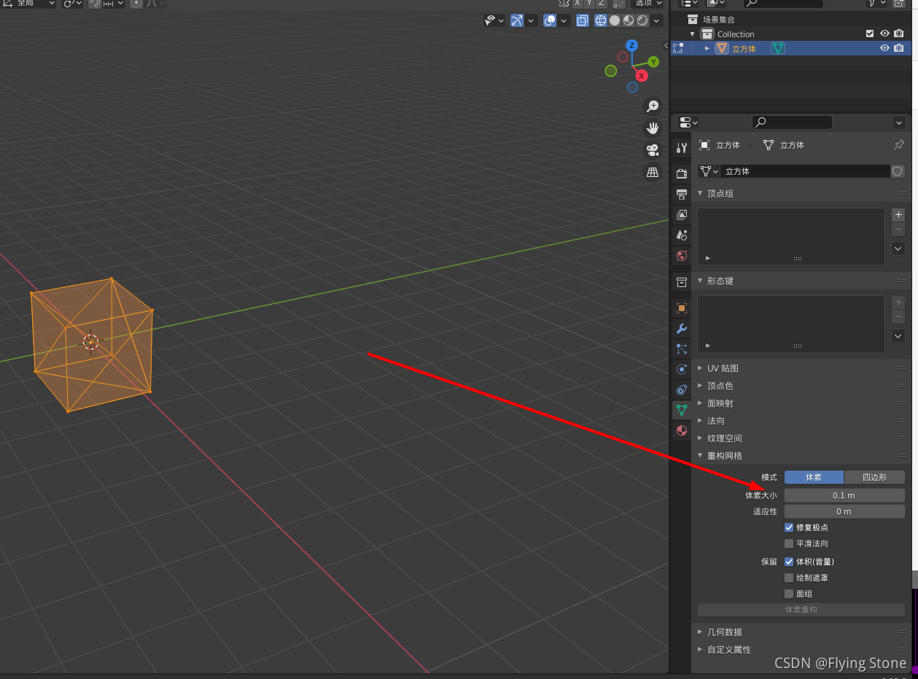Screen dimensions: 918x679
Task: Toggle X-ray mode in viewport header
Action: click(x=583, y=20)
